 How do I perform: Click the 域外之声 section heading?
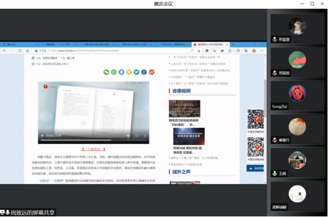tap(181, 171)
